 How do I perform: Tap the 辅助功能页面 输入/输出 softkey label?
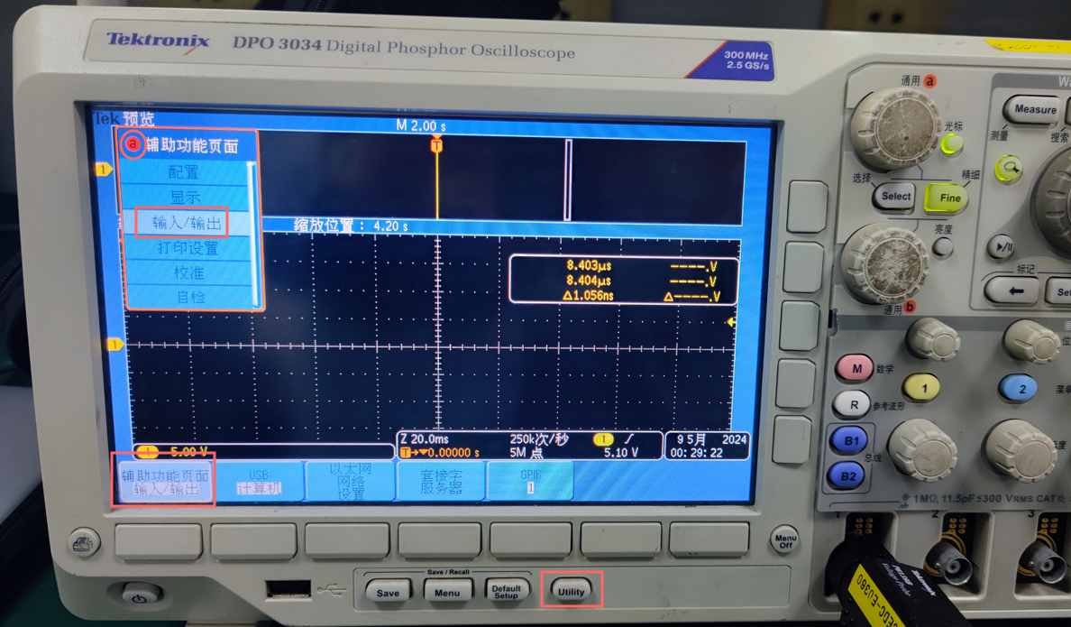[165, 482]
